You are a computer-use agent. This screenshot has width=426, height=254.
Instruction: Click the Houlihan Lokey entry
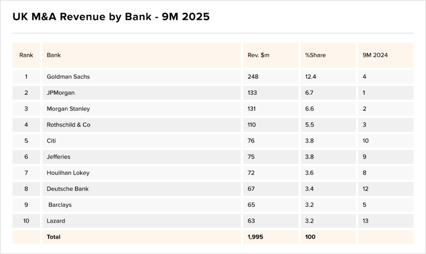coord(68,173)
